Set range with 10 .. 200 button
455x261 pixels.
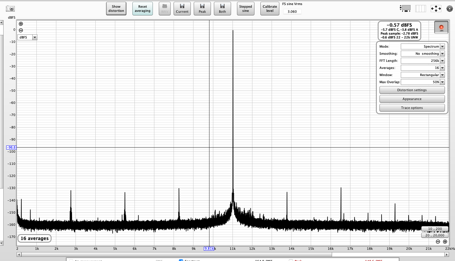pyautogui.click(x=435, y=229)
